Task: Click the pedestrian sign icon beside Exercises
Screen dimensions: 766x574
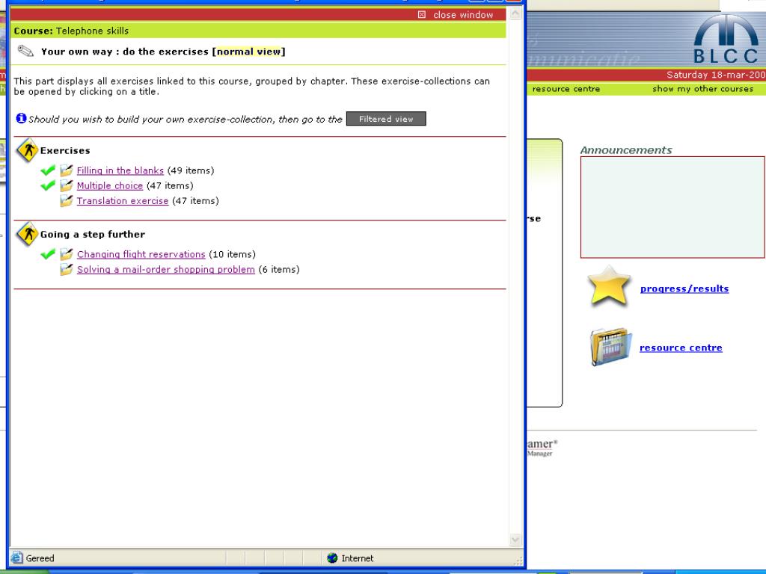Action: (x=27, y=150)
